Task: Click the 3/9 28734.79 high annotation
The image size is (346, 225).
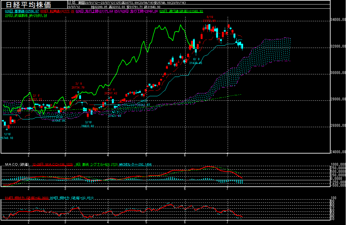Action: point(78,86)
